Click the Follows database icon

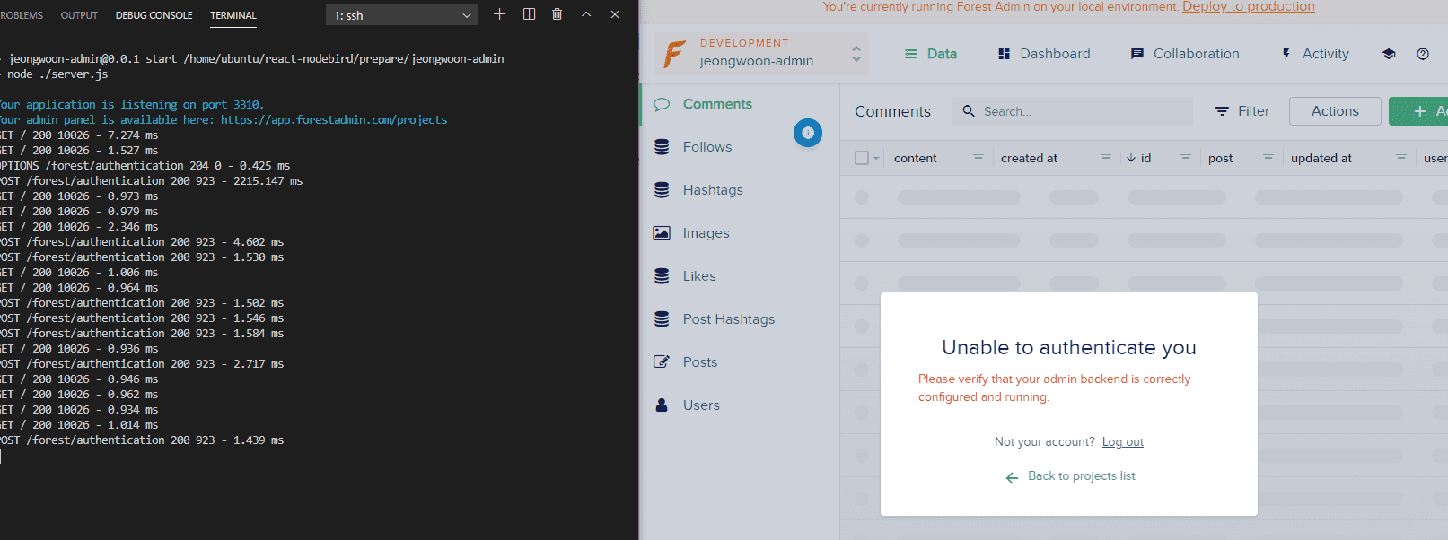coord(662,147)
